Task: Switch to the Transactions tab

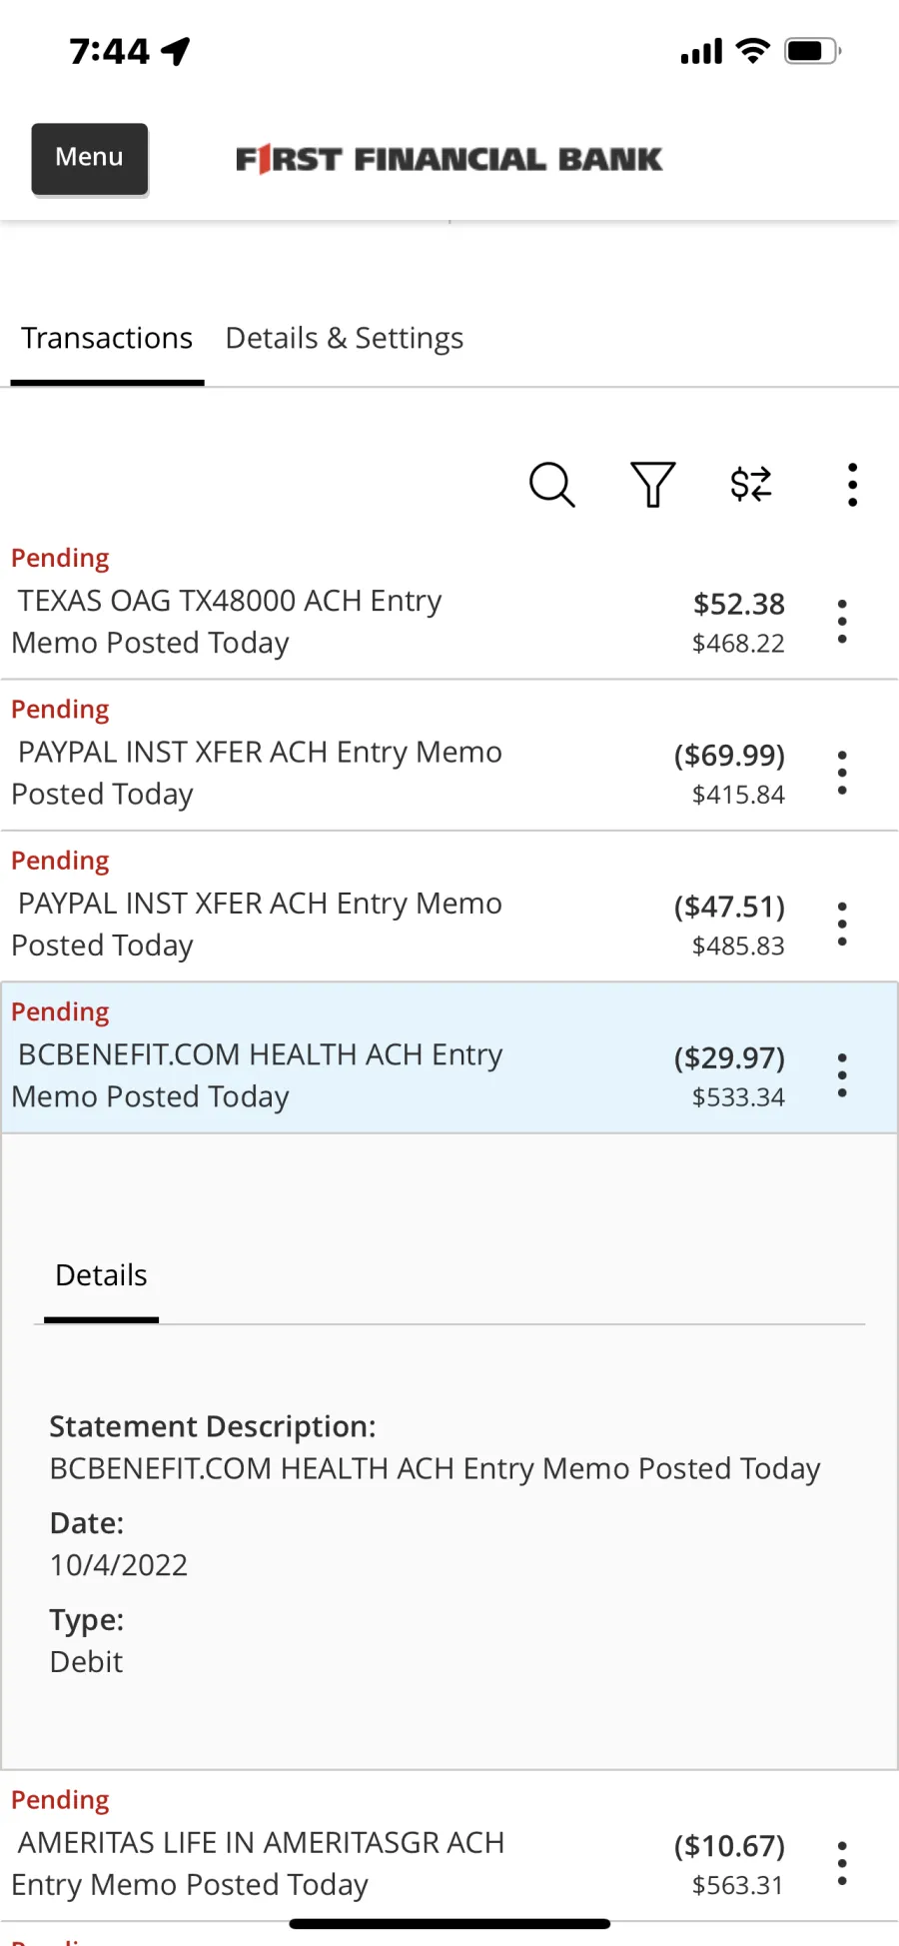Action: [107, 339]
